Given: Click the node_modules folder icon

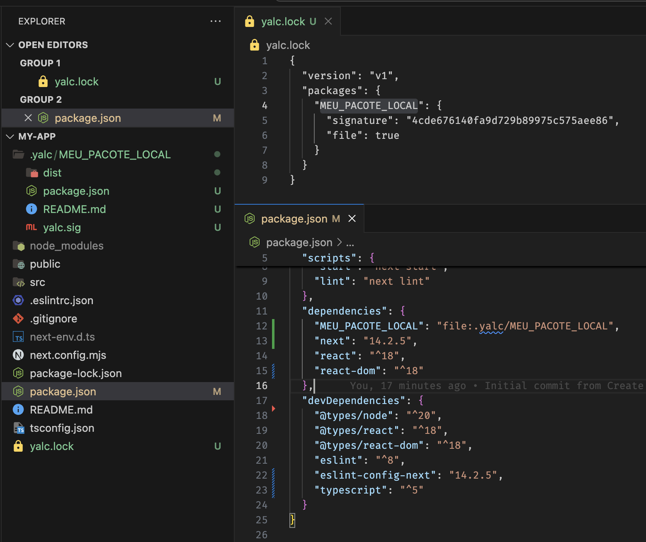Looking at the screenshot, I should [x=19, y=246].
